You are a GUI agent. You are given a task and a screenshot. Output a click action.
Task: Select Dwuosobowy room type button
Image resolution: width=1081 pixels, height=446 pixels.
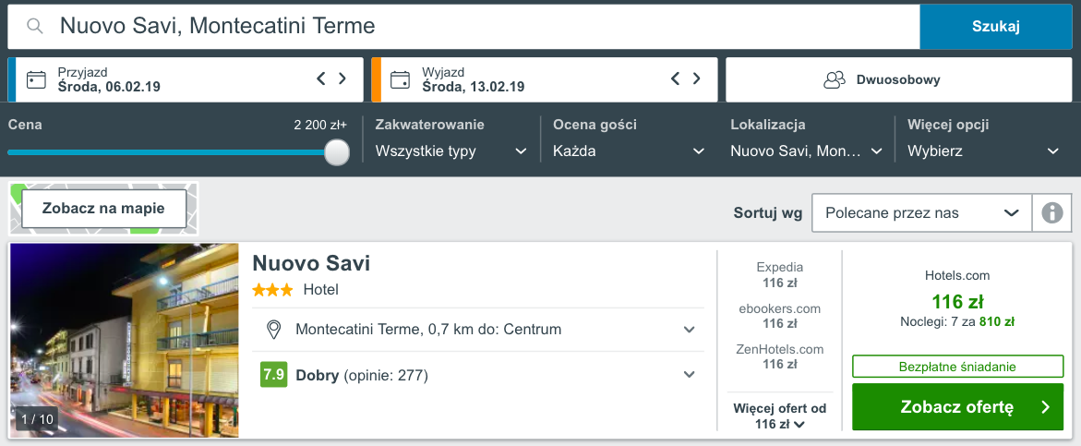[x=899, y=80]
